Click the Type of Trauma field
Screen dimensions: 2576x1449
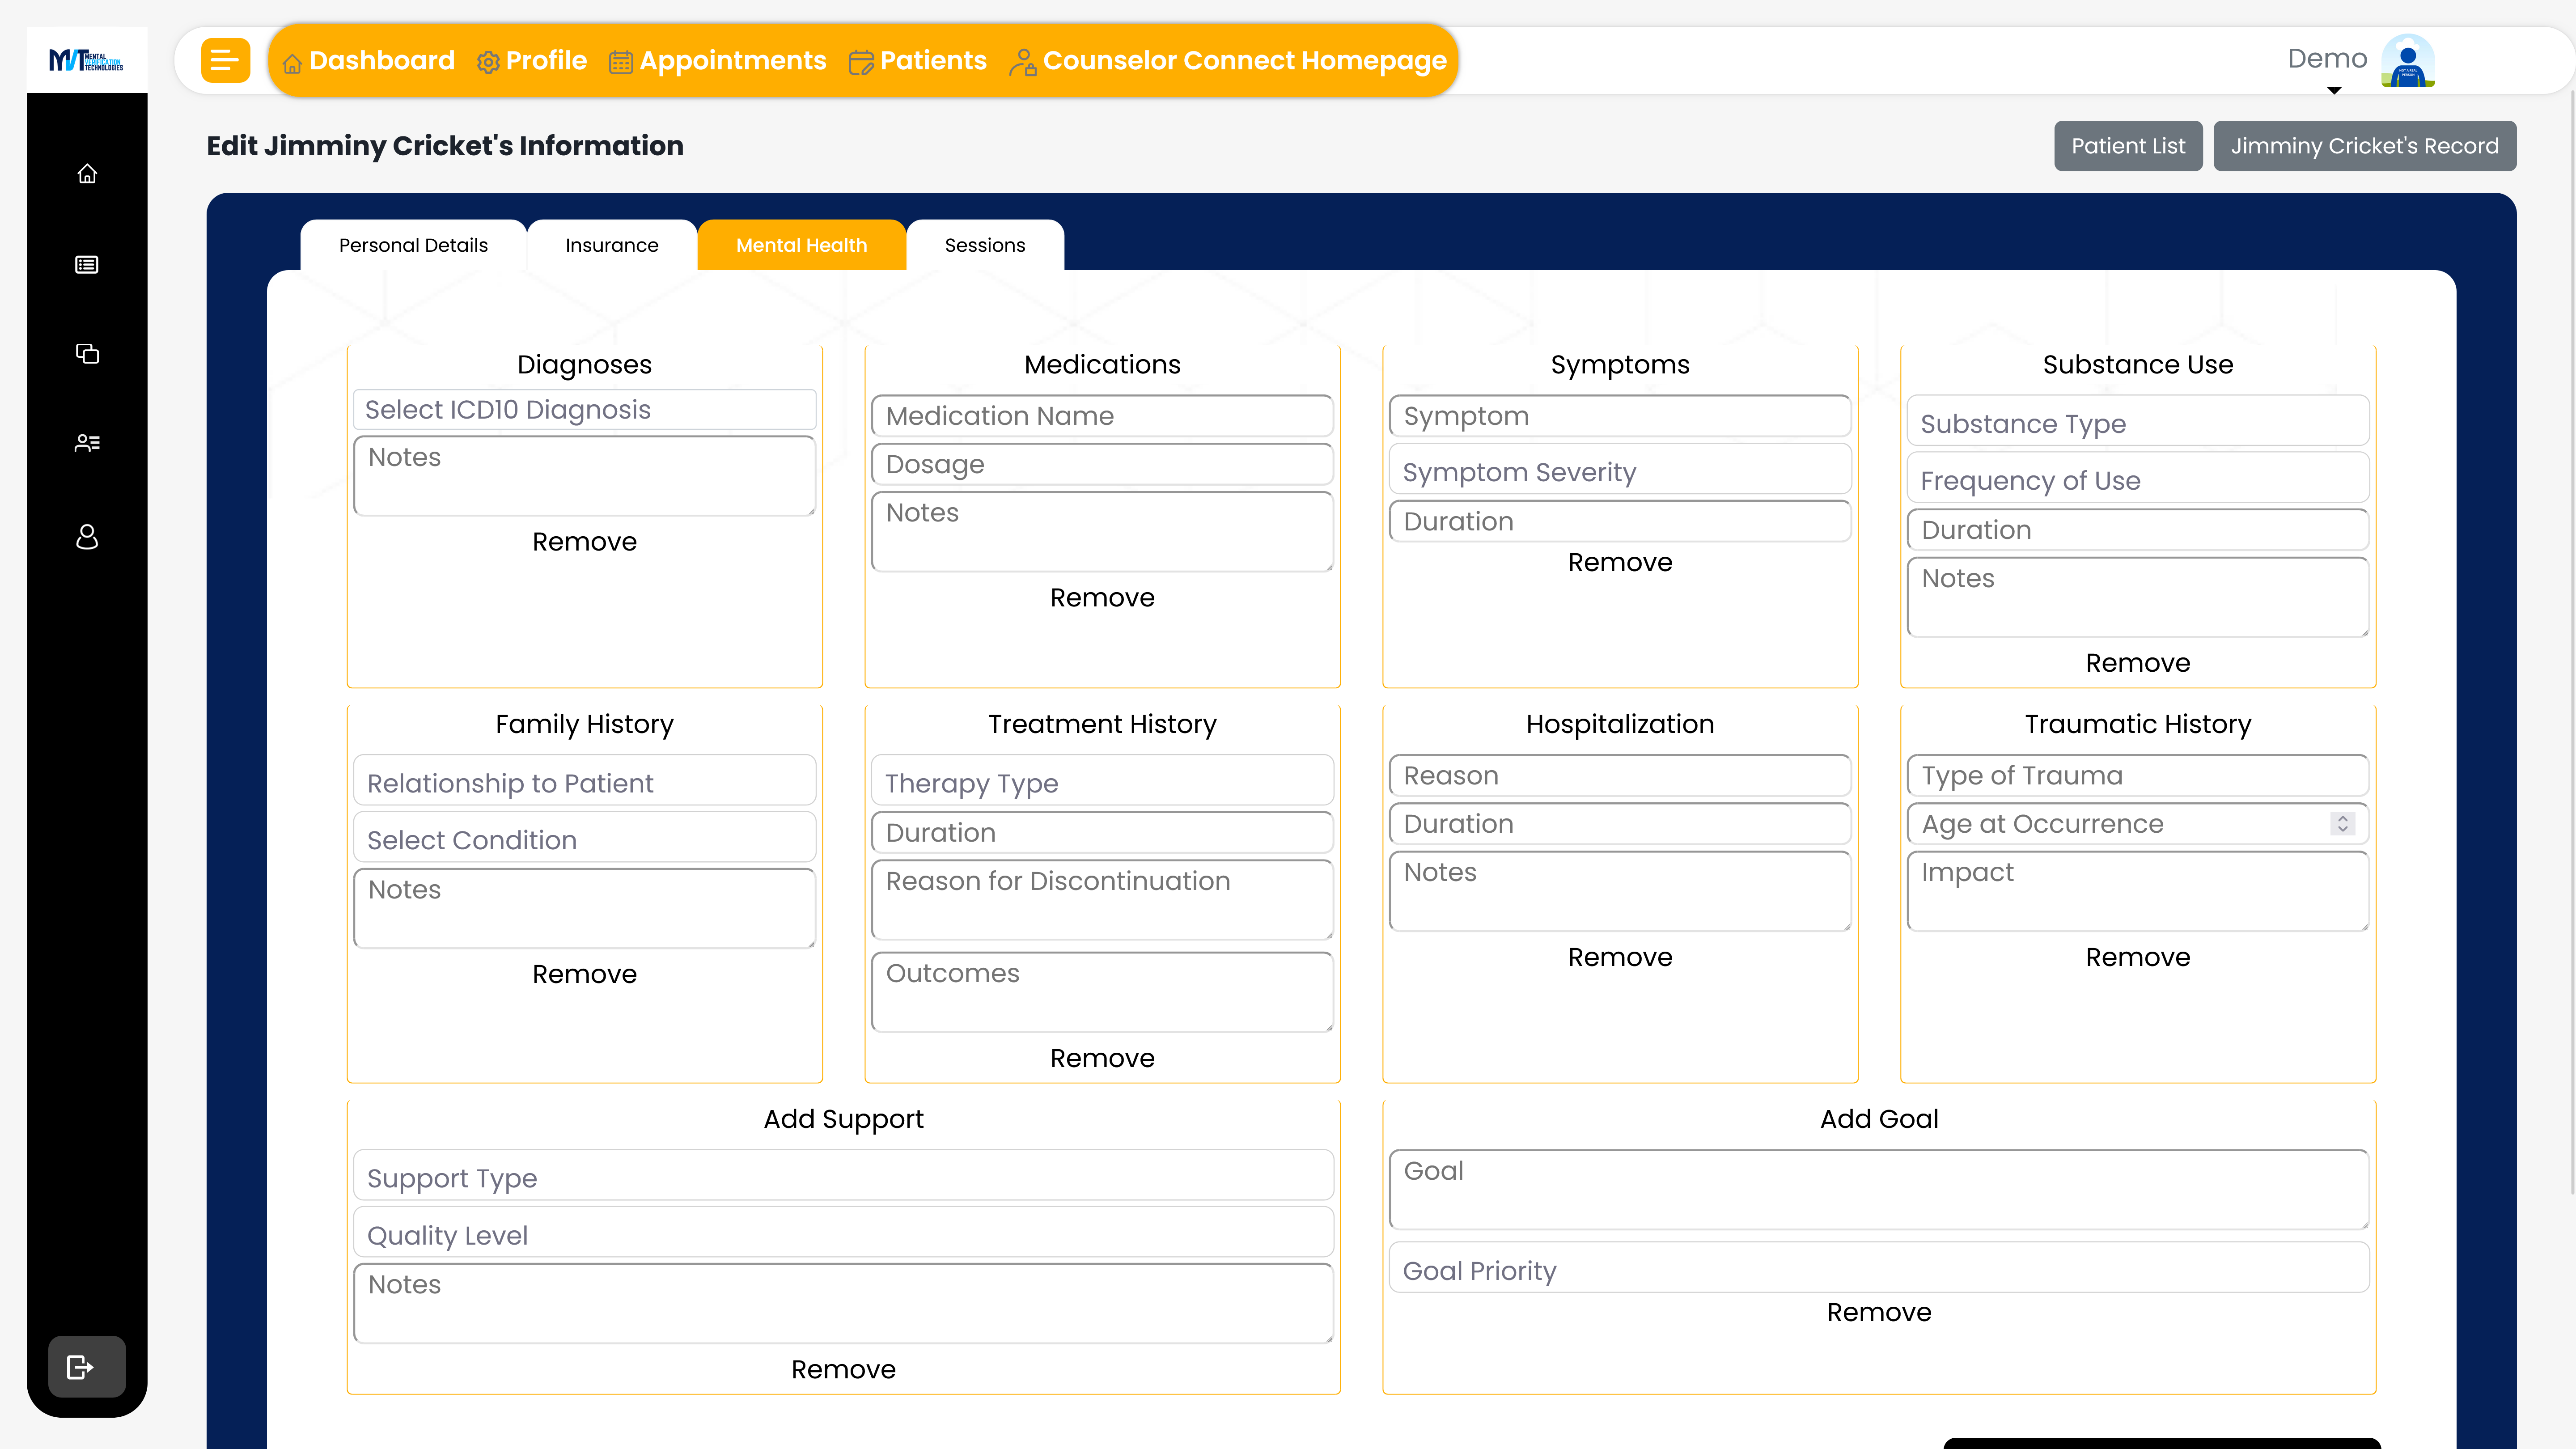click(2138, 776)
